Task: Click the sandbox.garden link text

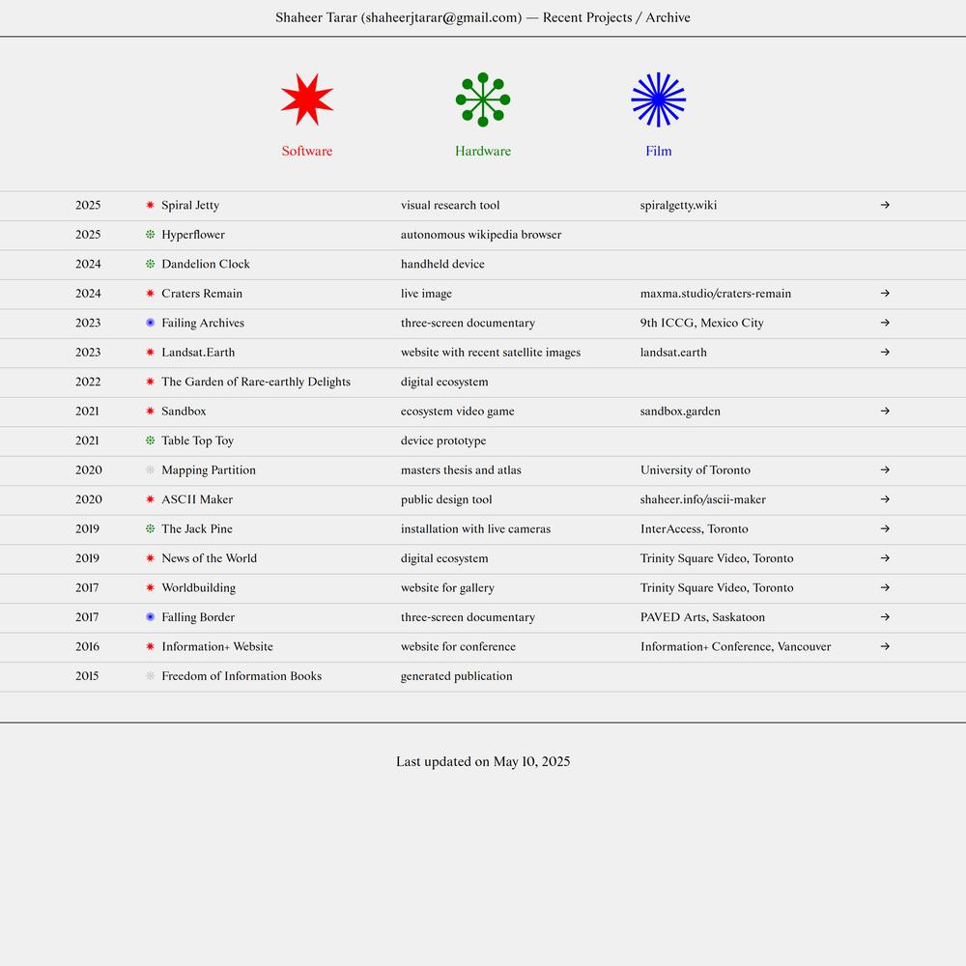Action: (x=680, y=411)
